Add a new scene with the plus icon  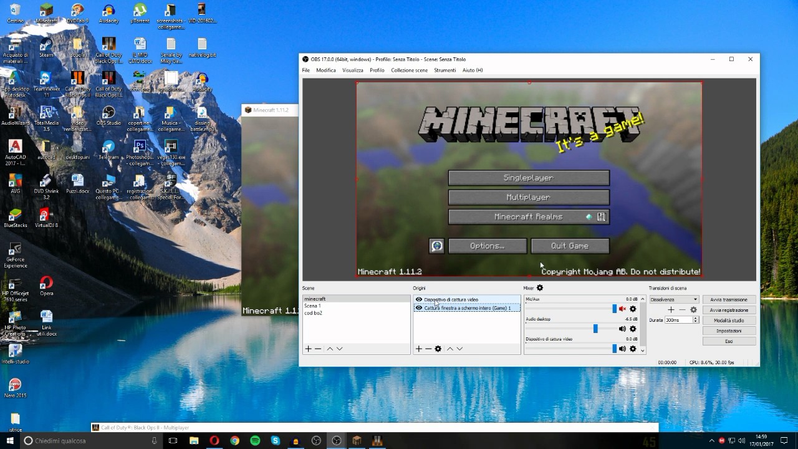308,349
